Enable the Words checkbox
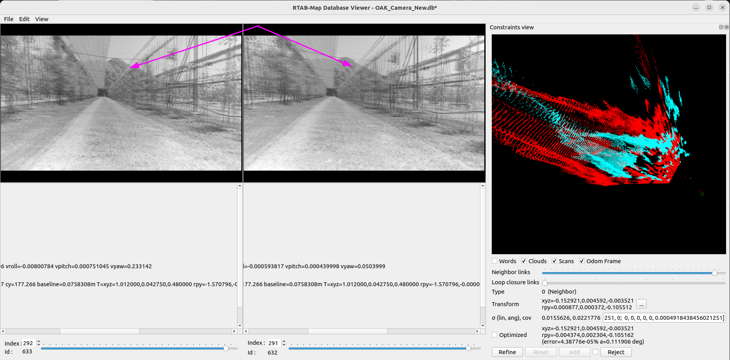Screen dimensions: 730x360 (495, 261)
